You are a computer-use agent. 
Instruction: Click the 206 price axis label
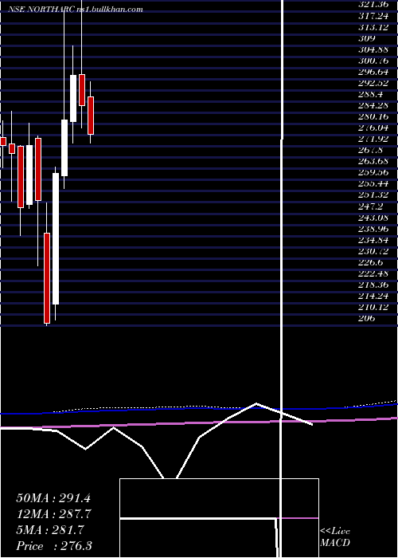pos(367,319)
